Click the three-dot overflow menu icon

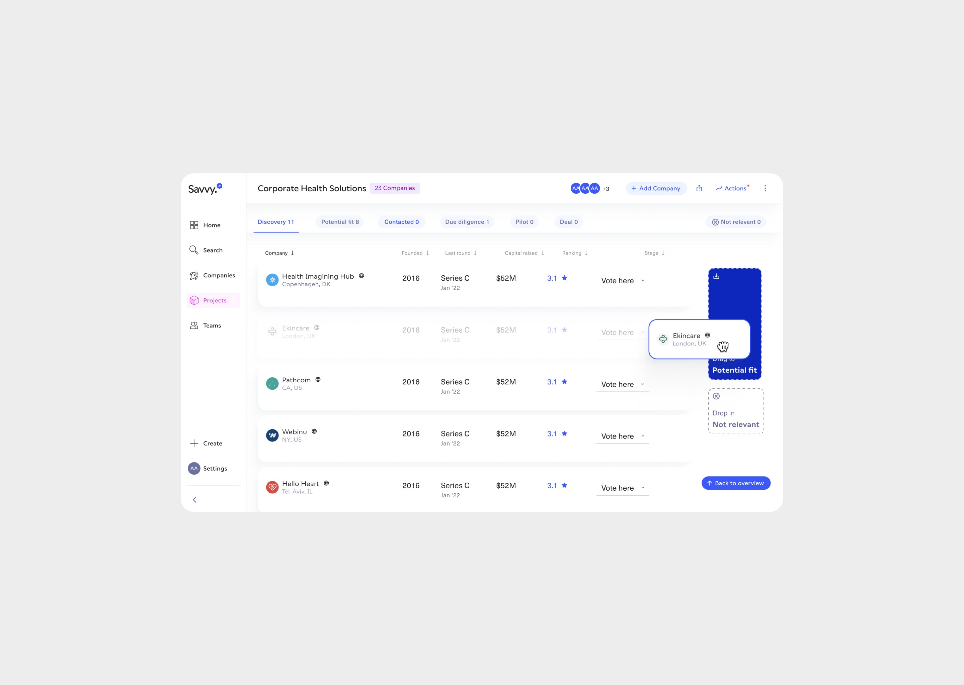pyautogui.click(x=765, y=188)
